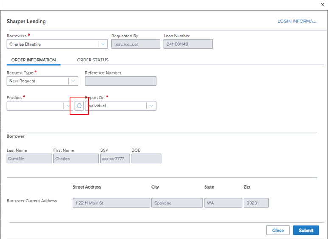The width and height of the screenshot is (328, 239).
Task: Click the Borrower Current Address label
Action: pos(32,201)
